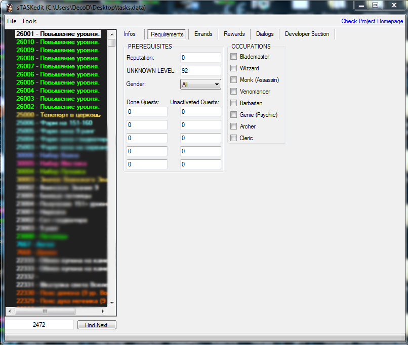
Task: Tick the Archer occupation box
Action: pos(233,126)
